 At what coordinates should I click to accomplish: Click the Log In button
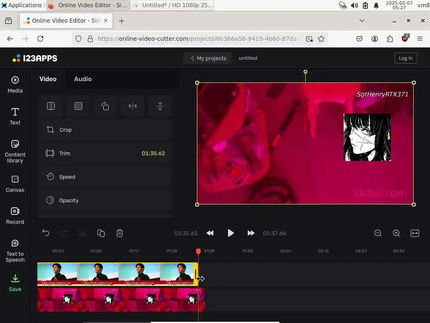coord(406,58)
